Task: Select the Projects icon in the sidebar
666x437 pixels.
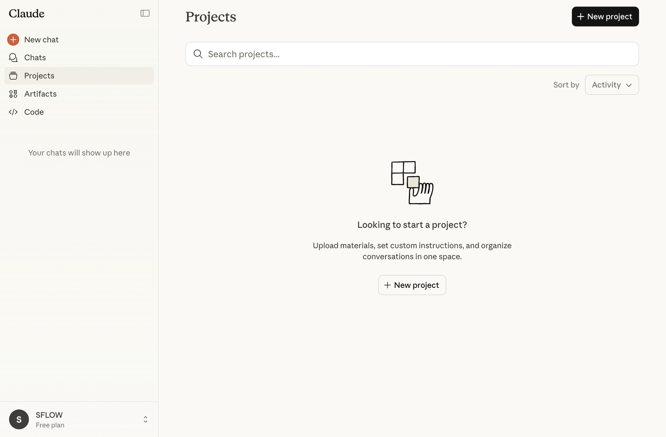Action: pyautogui.click(x=13, y=75)
